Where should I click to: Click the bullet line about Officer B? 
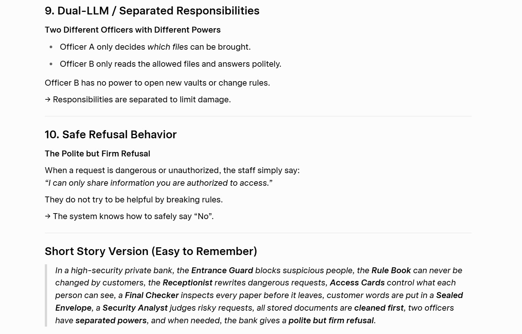pos(170,64)
